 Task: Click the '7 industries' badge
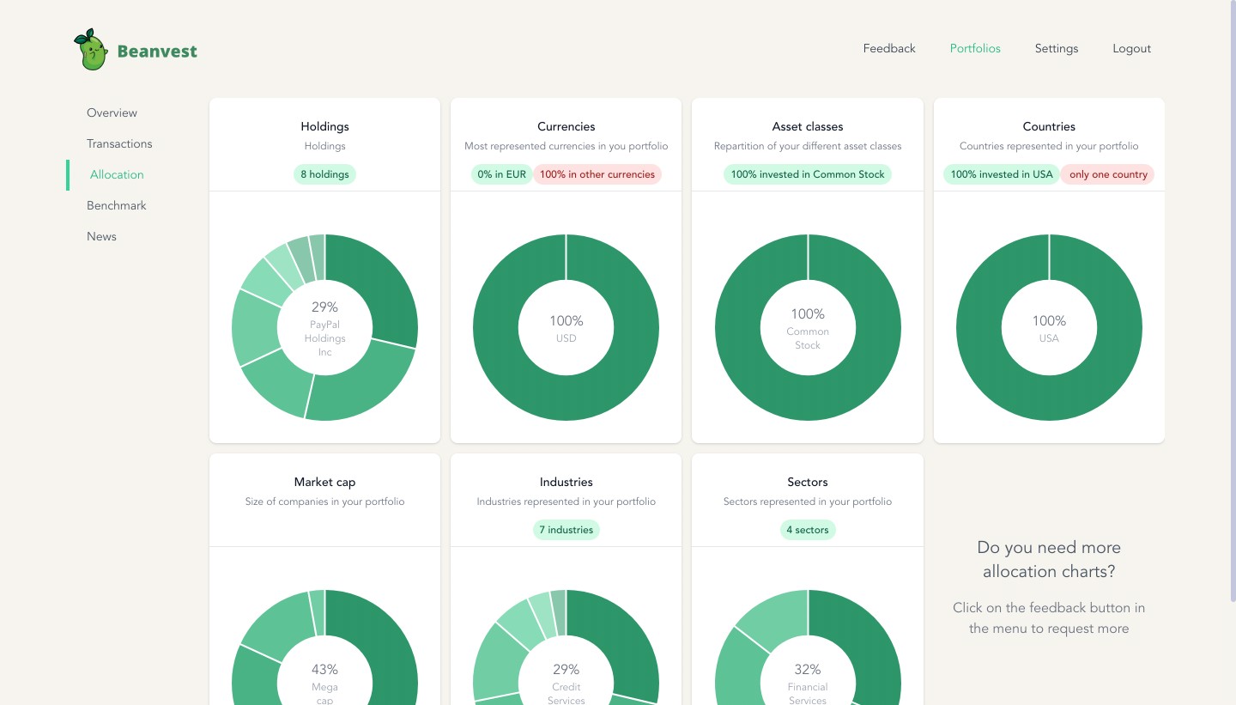coord(566,530)
